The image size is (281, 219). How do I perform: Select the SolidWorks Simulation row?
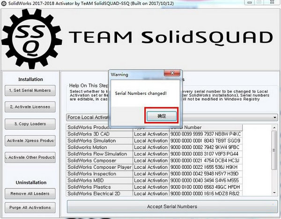click(x=154, y=141)
